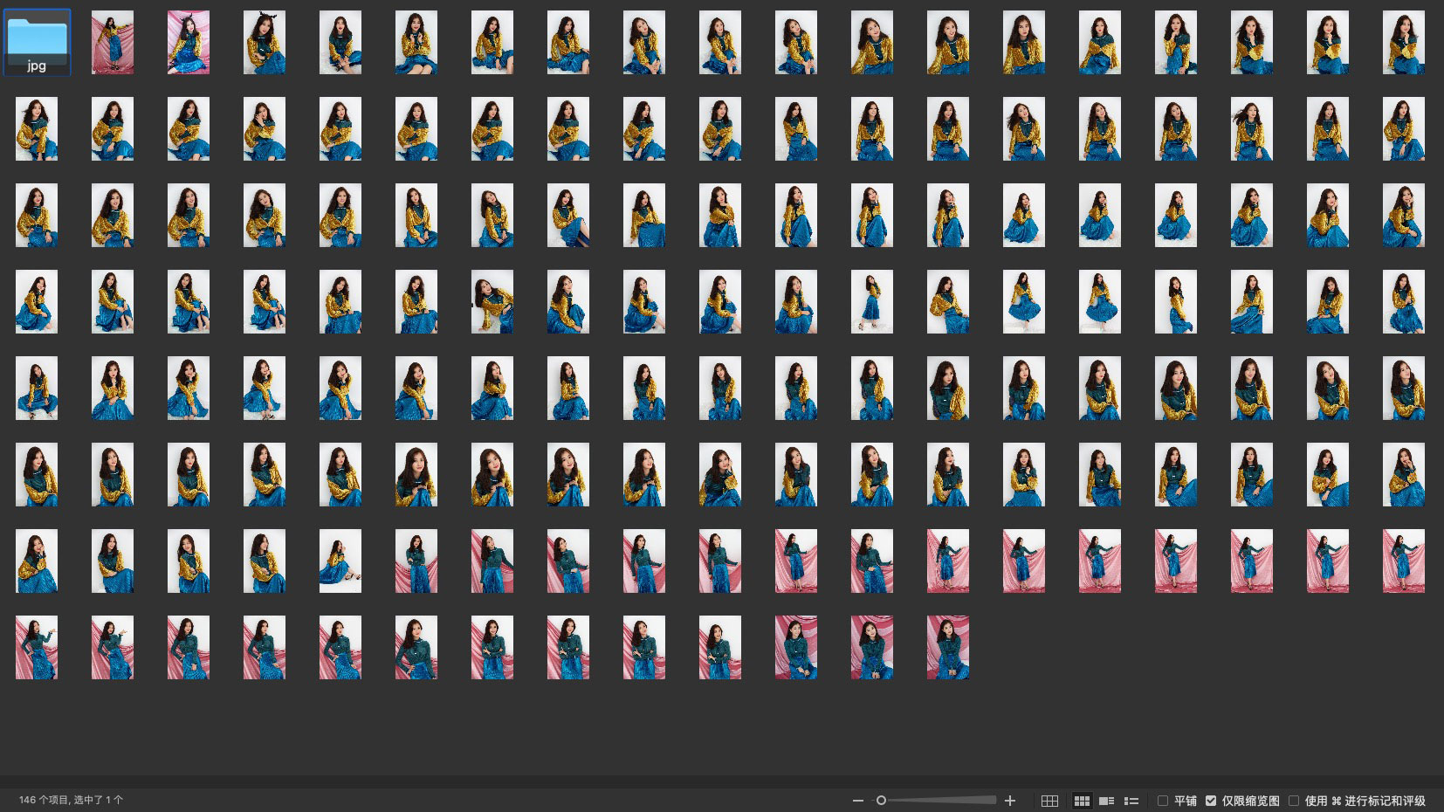Switch to details view layout
1444x812 pixels.
[1106, 801]
